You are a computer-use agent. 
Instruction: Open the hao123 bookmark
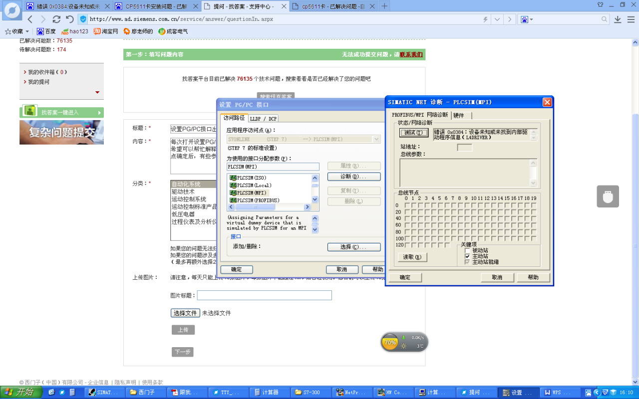[74, 31]
